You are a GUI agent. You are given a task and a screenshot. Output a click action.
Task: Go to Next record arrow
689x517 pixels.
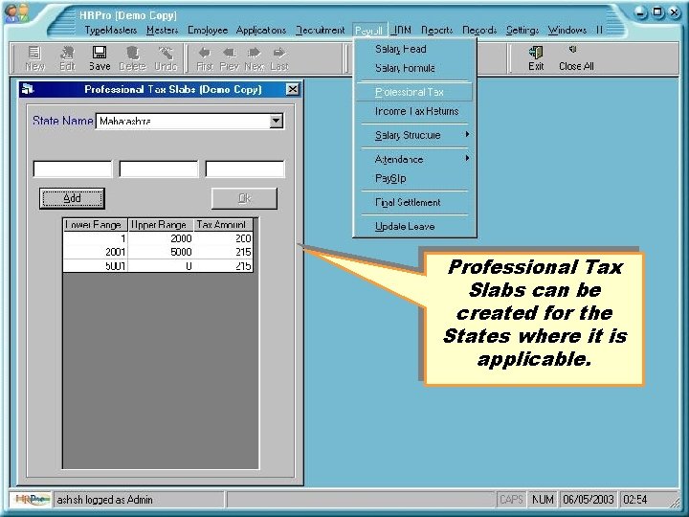point(254,58)
